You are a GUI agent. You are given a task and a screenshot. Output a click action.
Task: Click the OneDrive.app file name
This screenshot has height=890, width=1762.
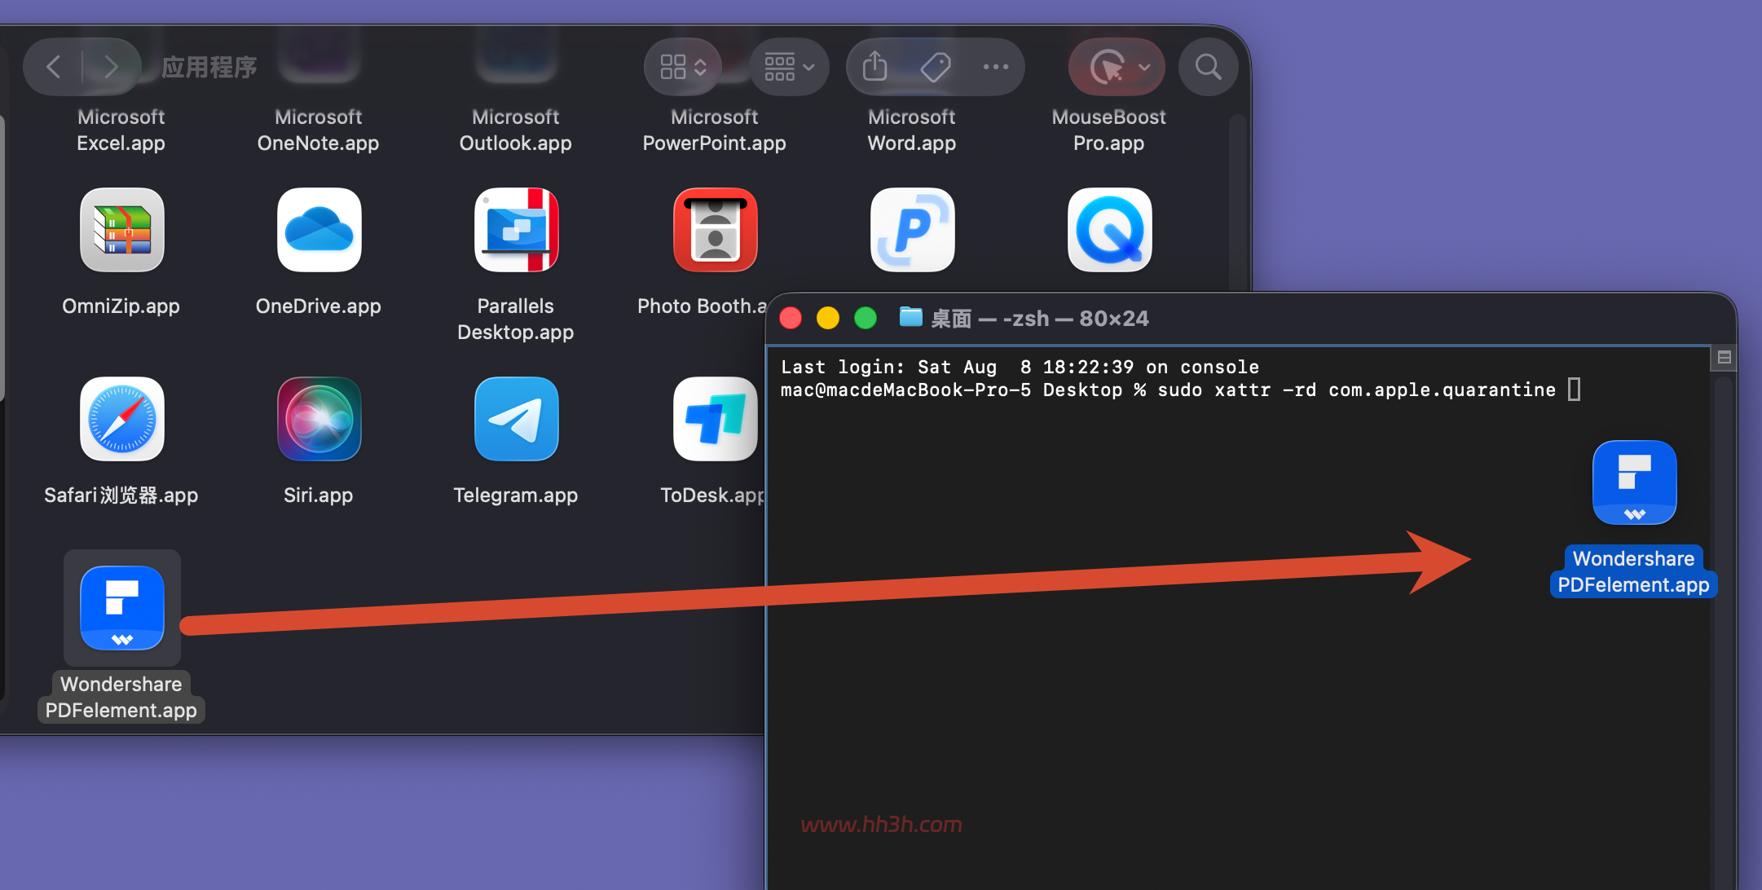pyautogui.click(x=319, y=306)
